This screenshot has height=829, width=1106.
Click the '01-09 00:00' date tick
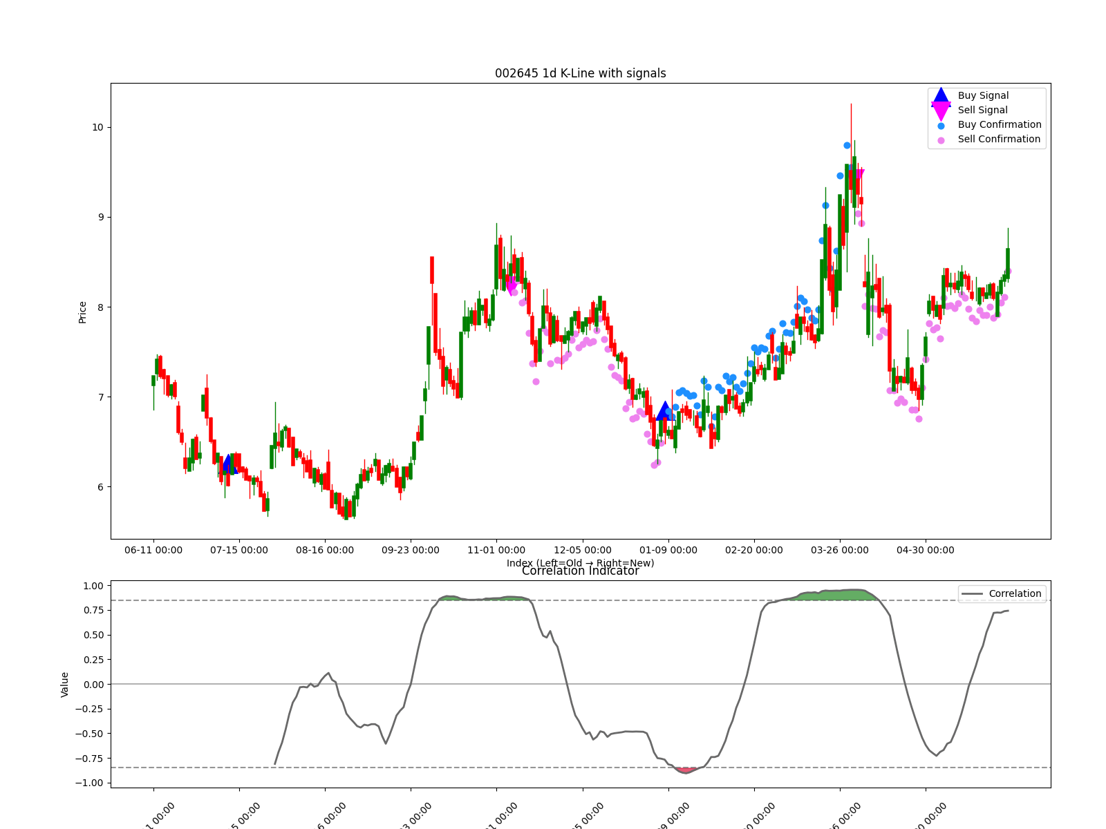tap(668, 551)
